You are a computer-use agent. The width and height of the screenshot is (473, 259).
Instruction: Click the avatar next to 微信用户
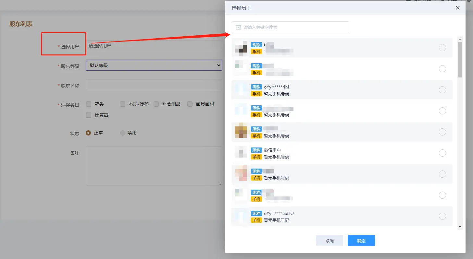coord(241,153)
